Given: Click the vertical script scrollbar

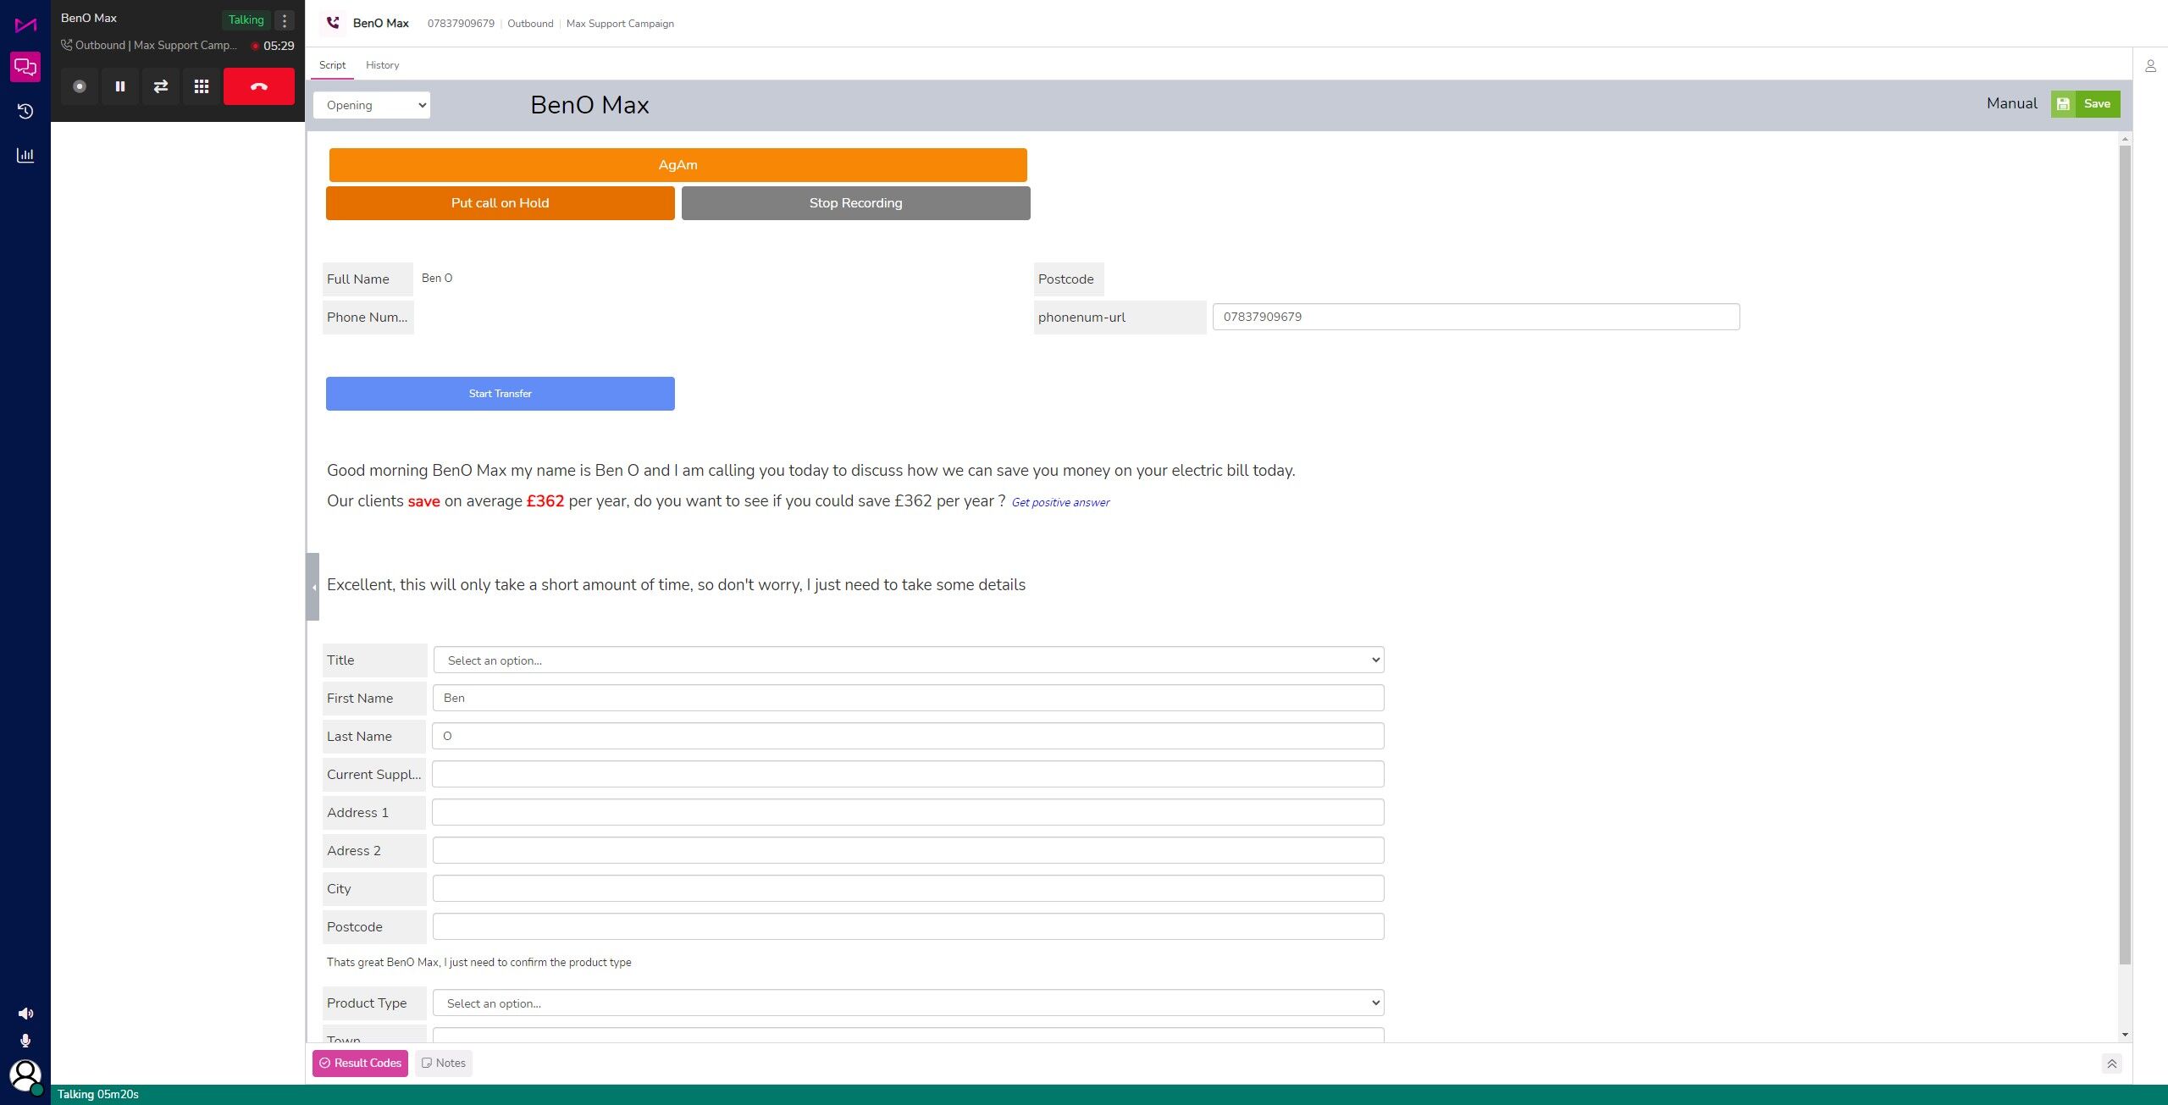Looking at the screenshot, I should [2125, 555].
